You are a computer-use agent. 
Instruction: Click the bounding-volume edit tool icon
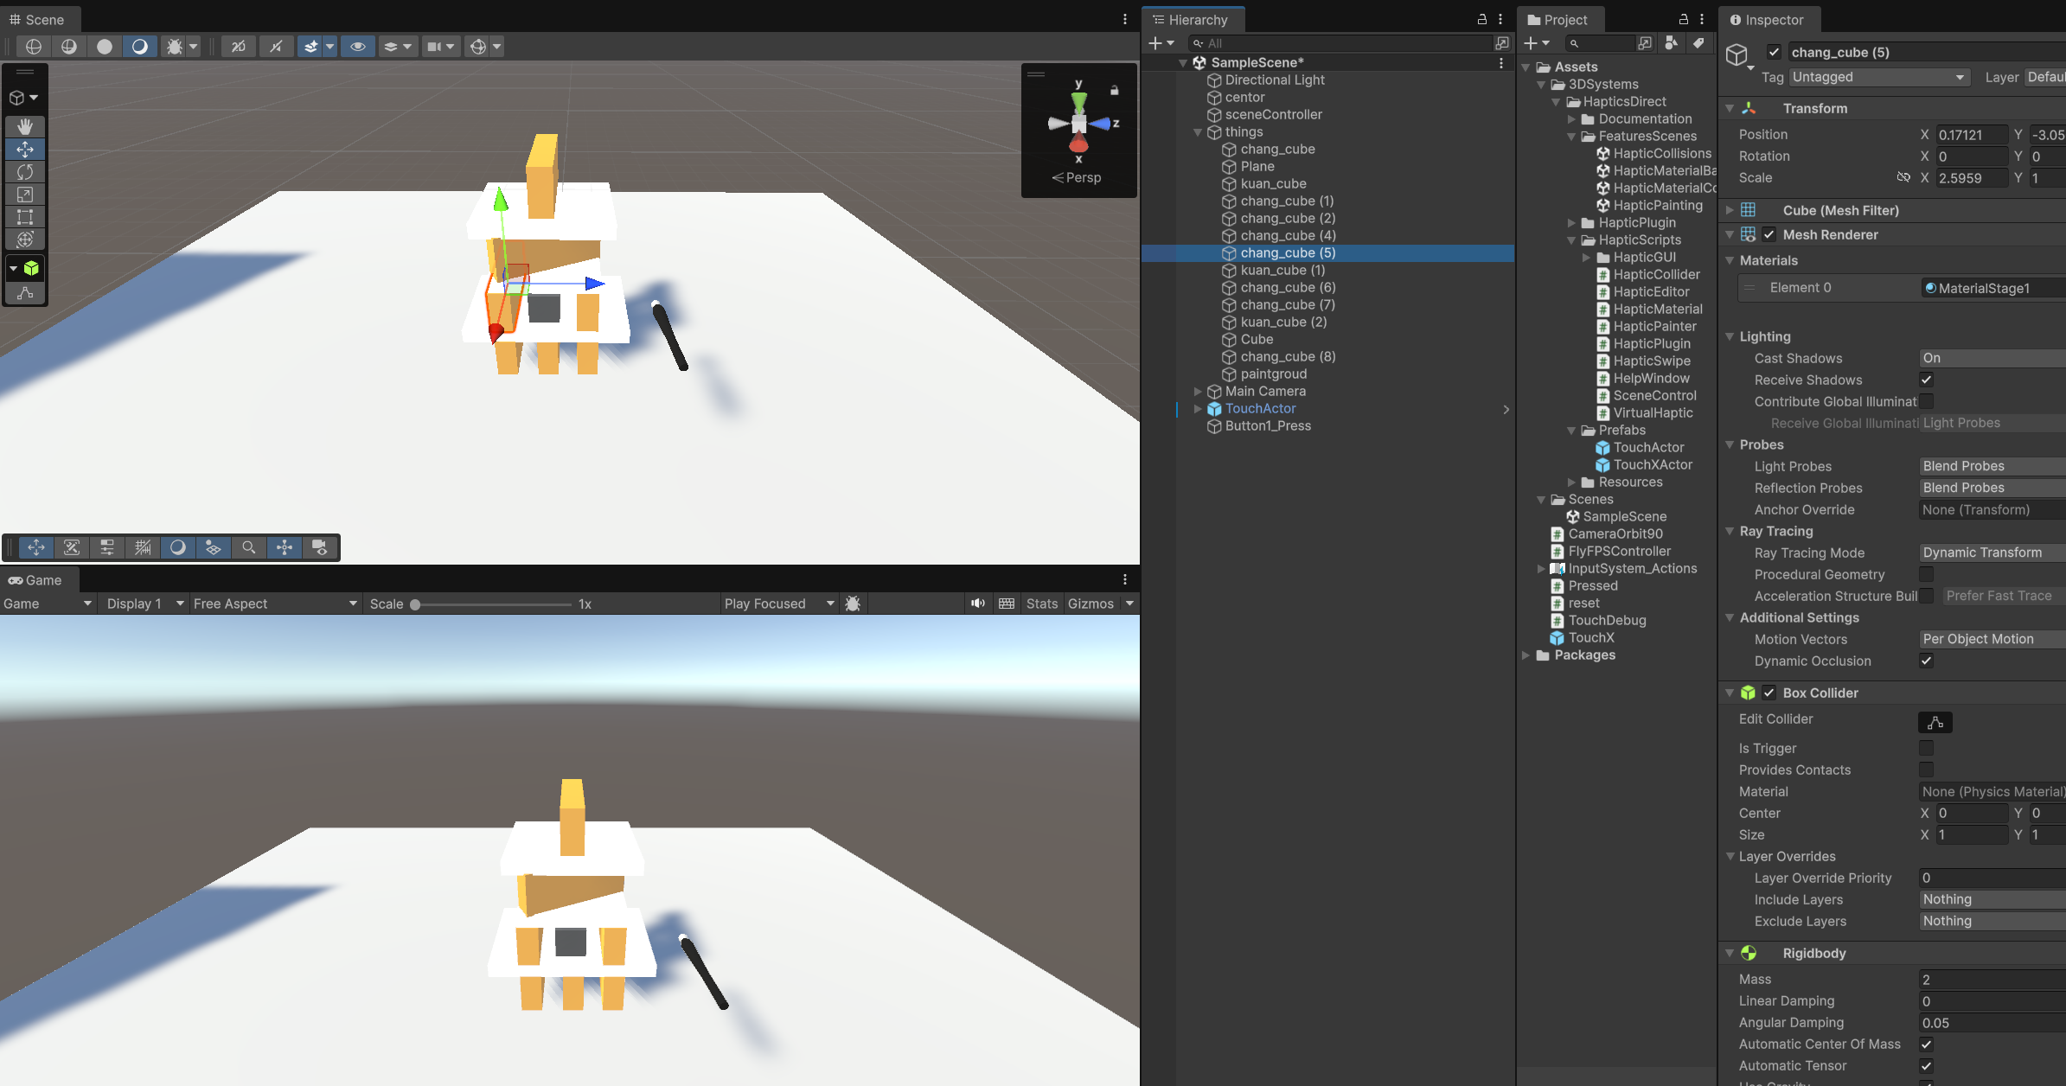point(25,293)
